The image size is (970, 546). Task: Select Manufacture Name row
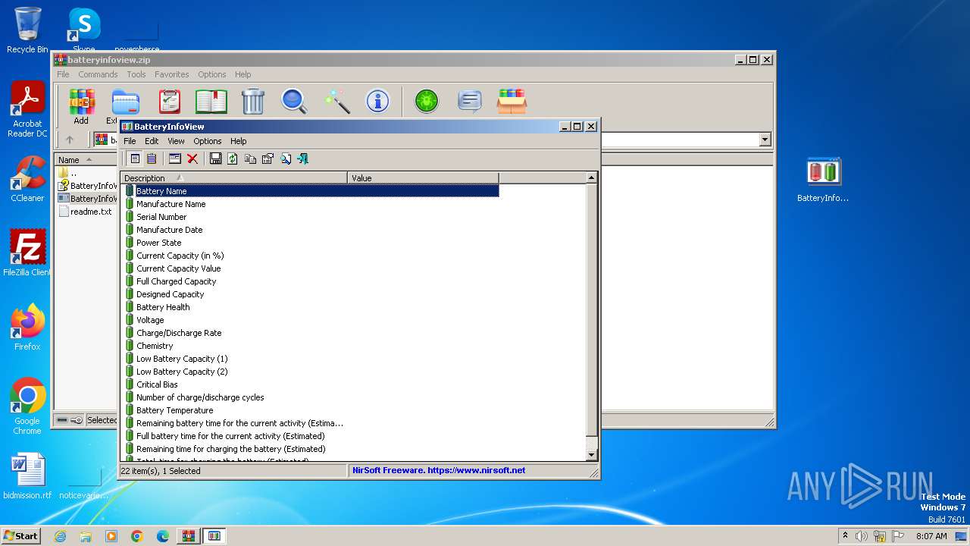pyautogui.click(x=171, y=204)
